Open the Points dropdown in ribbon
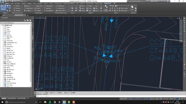 coord(17,6)
